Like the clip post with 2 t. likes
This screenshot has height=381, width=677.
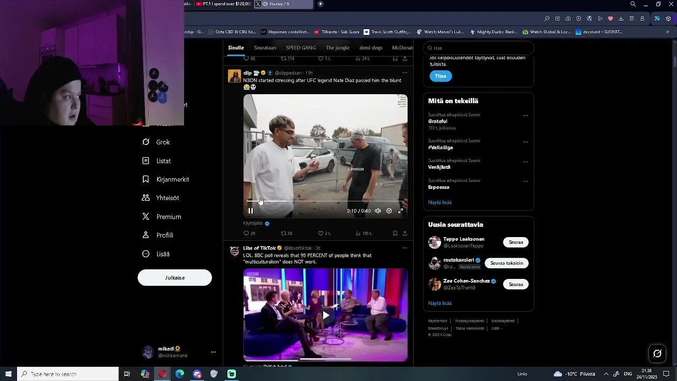324,233
